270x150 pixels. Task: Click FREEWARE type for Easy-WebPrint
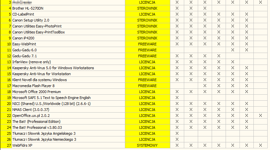coord(147,44)
